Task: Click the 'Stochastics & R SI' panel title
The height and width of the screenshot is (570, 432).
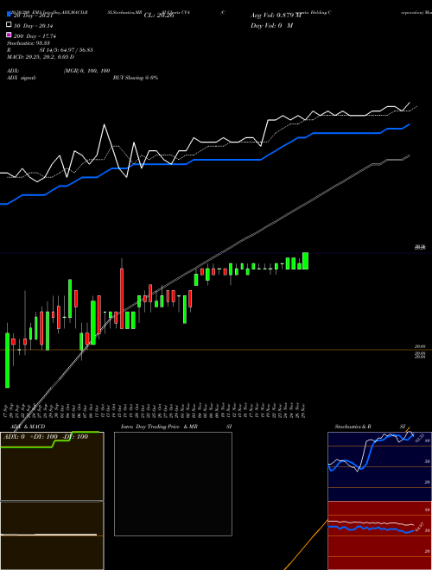Action: point(370,427)
